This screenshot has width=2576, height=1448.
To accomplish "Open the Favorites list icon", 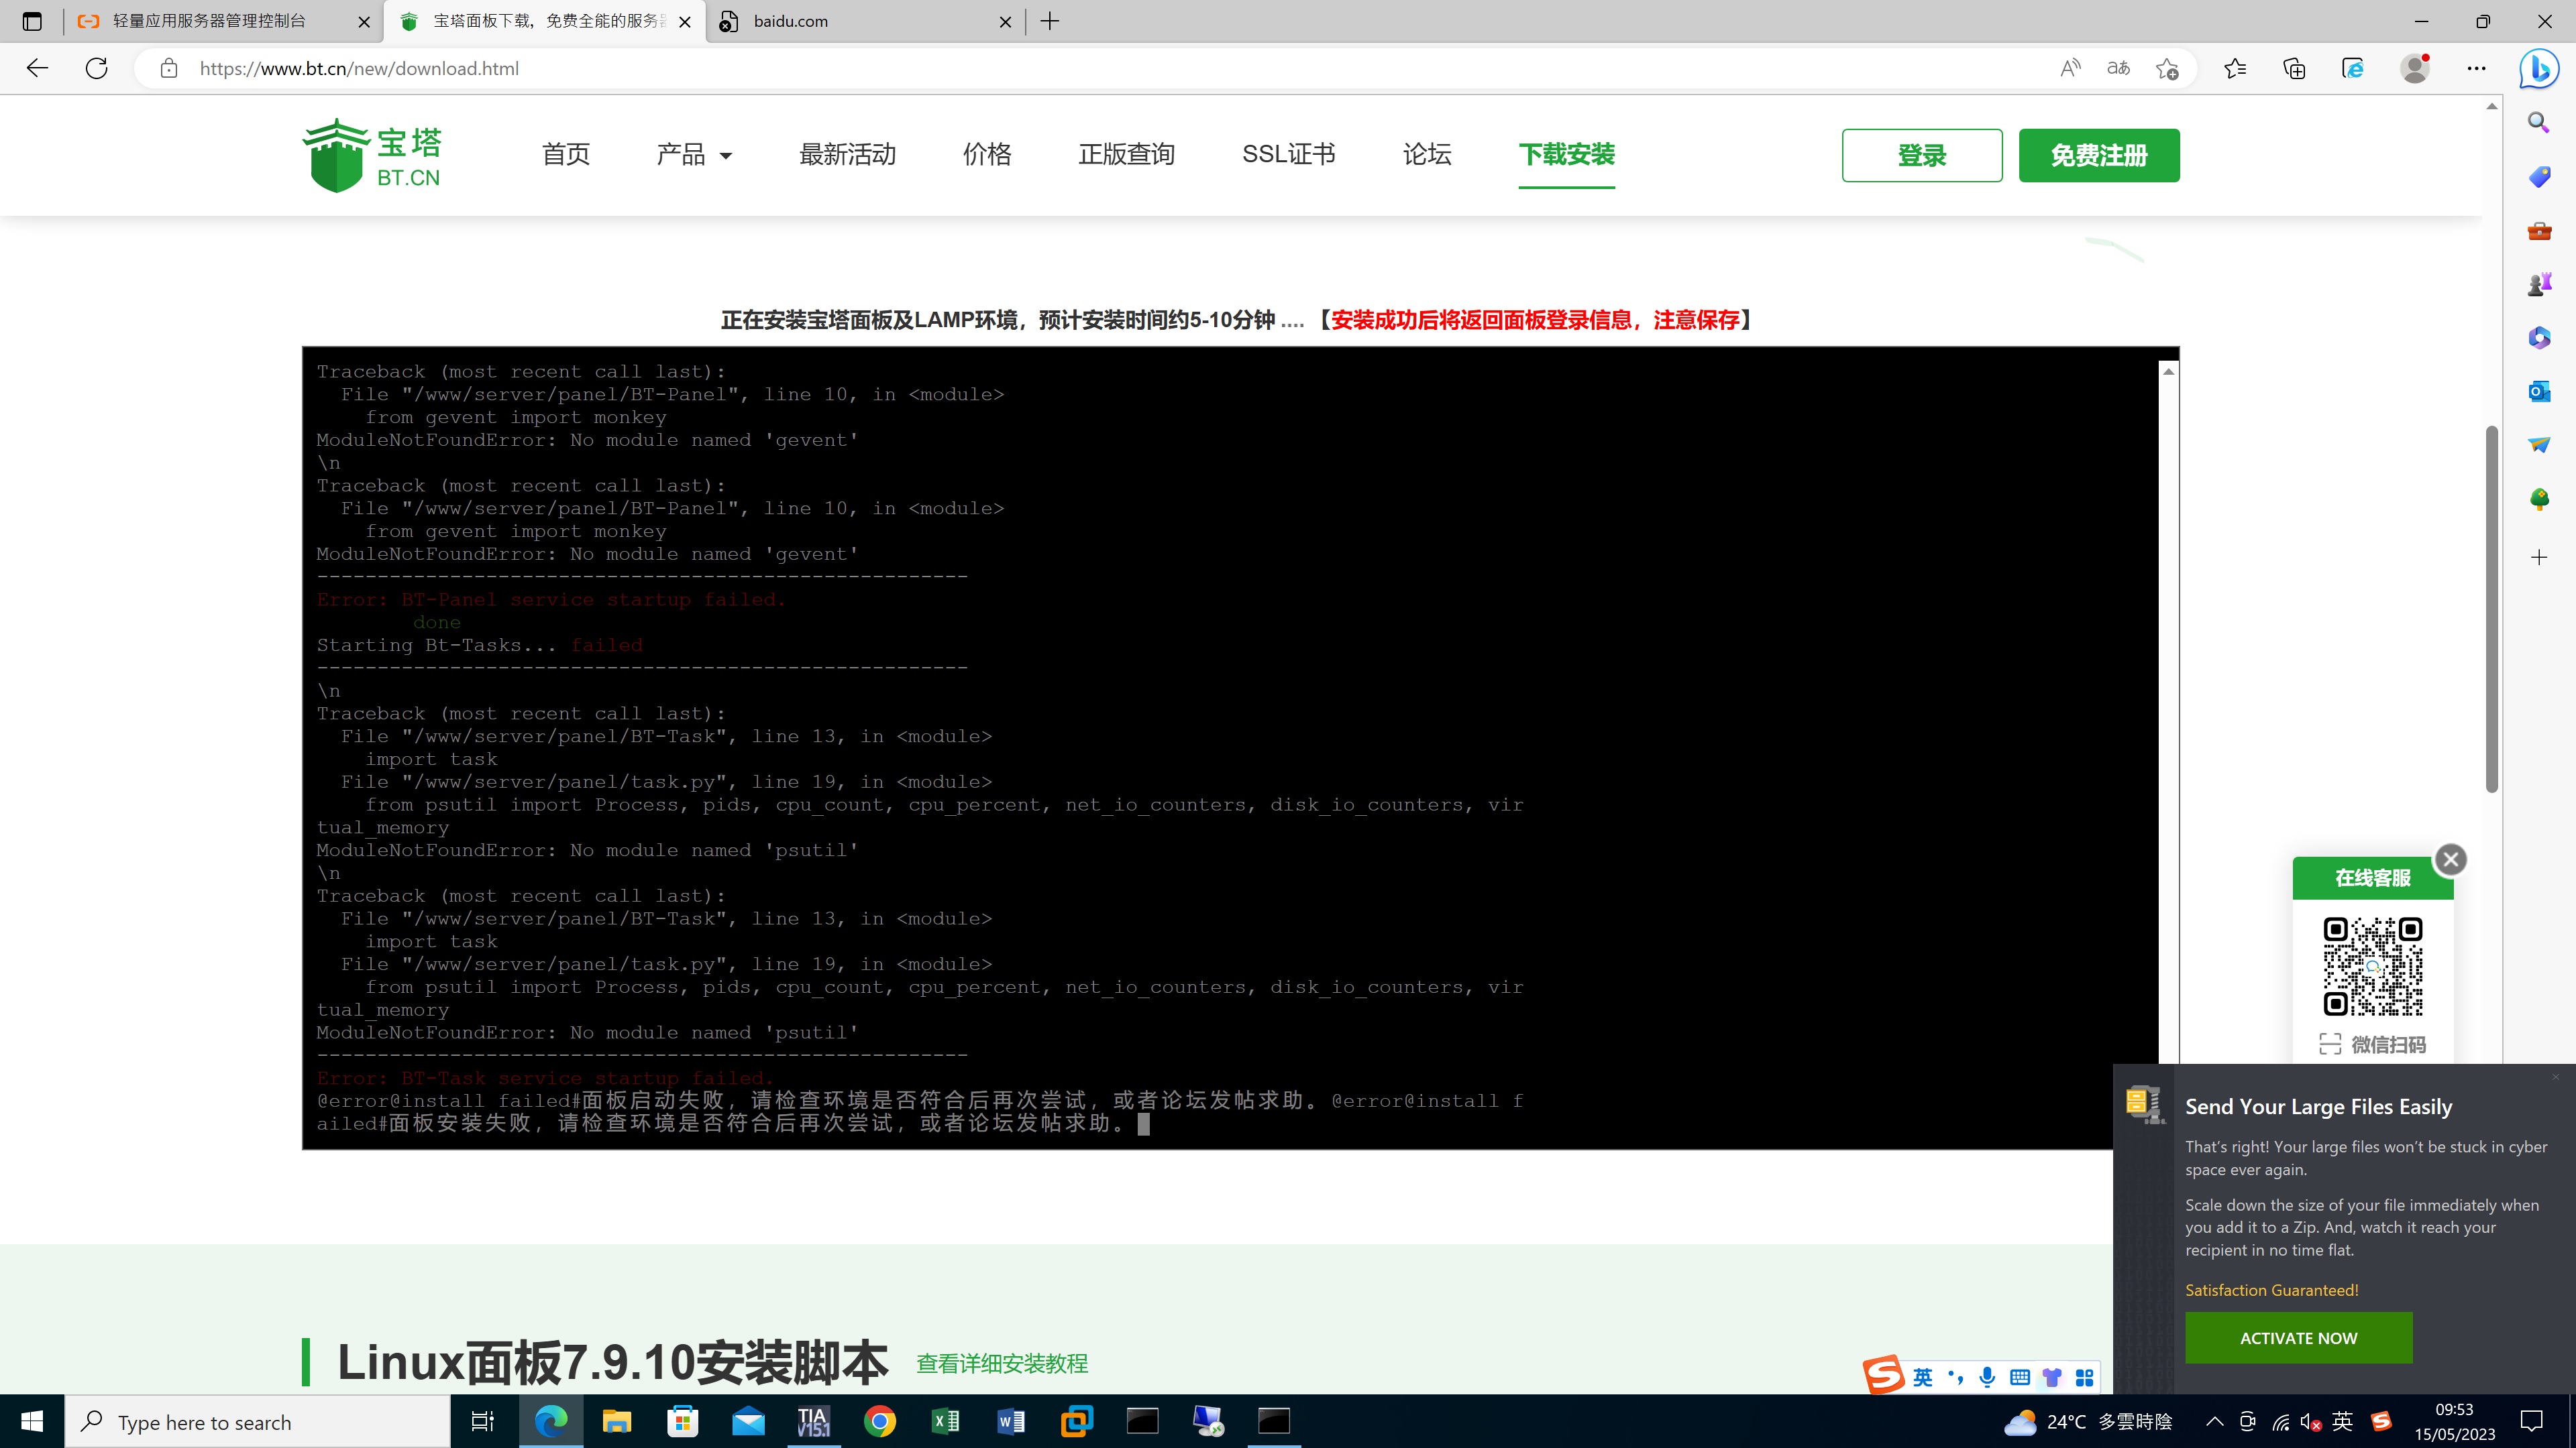I will [x=2235, y=68].
